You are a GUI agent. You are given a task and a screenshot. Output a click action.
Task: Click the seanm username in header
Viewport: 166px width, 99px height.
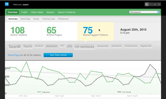(25, 5)
